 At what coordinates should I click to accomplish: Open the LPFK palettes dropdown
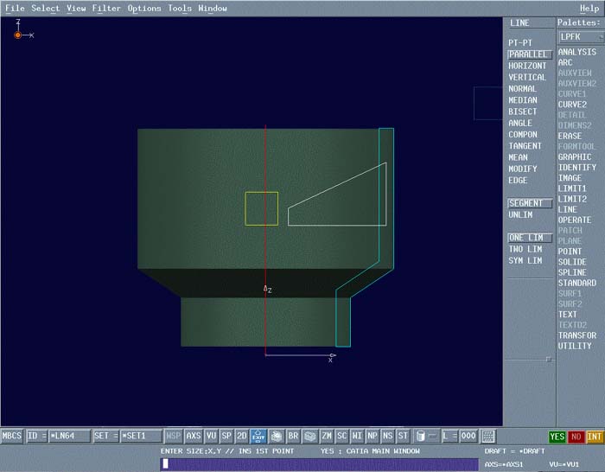(x=580, y=37)
